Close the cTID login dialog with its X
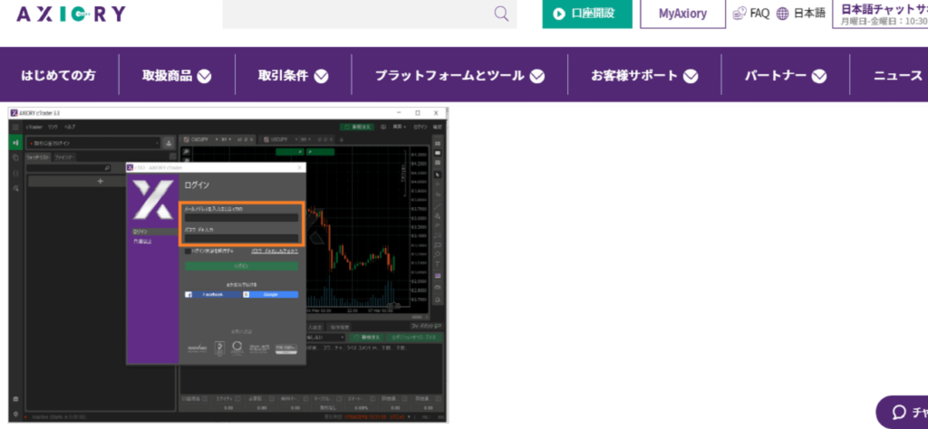Viewport: 928px width, 429px height. tap(299, 167)
